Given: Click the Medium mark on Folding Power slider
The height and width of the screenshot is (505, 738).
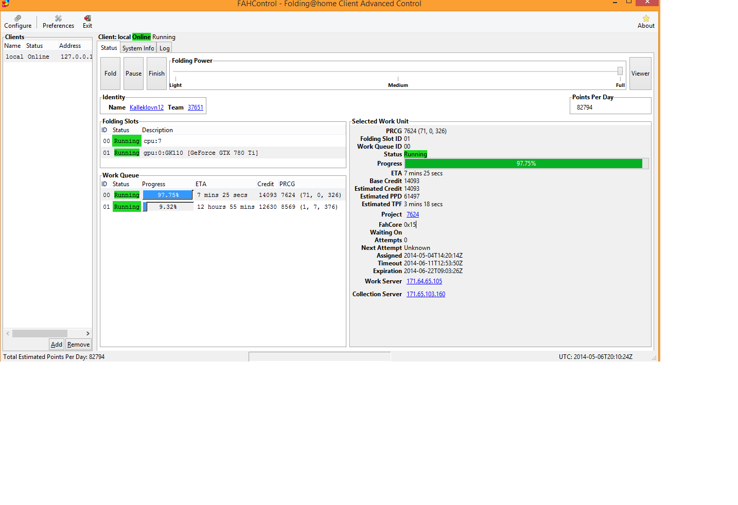Looking at the screenshot, I should (398, 85).
